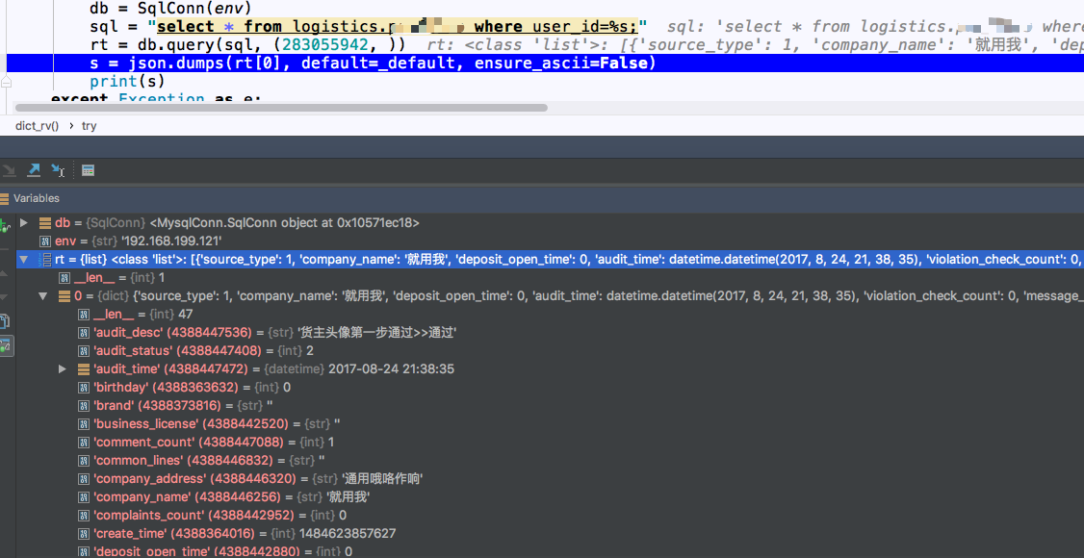The width and height of the screenshot is (1084, 558).
Task: Collapse the dictionary at index 0
Action: tap(41, 295)
